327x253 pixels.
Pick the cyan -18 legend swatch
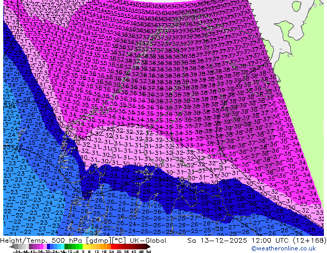[x=63, y=247]
